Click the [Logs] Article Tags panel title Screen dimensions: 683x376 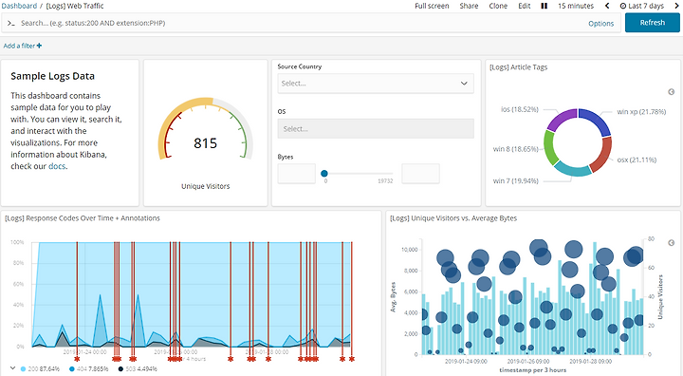point(518,67)
